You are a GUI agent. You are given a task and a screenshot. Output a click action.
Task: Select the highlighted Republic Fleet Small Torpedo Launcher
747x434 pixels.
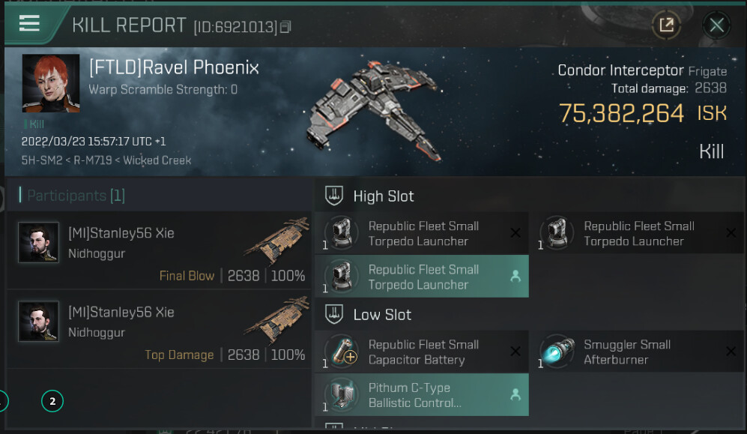click(x=422, y=277)
